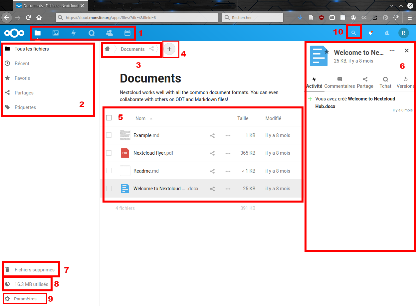Check the box for Example.md
This screenshot has height=306, width=416.
click(x=109, y=135)
